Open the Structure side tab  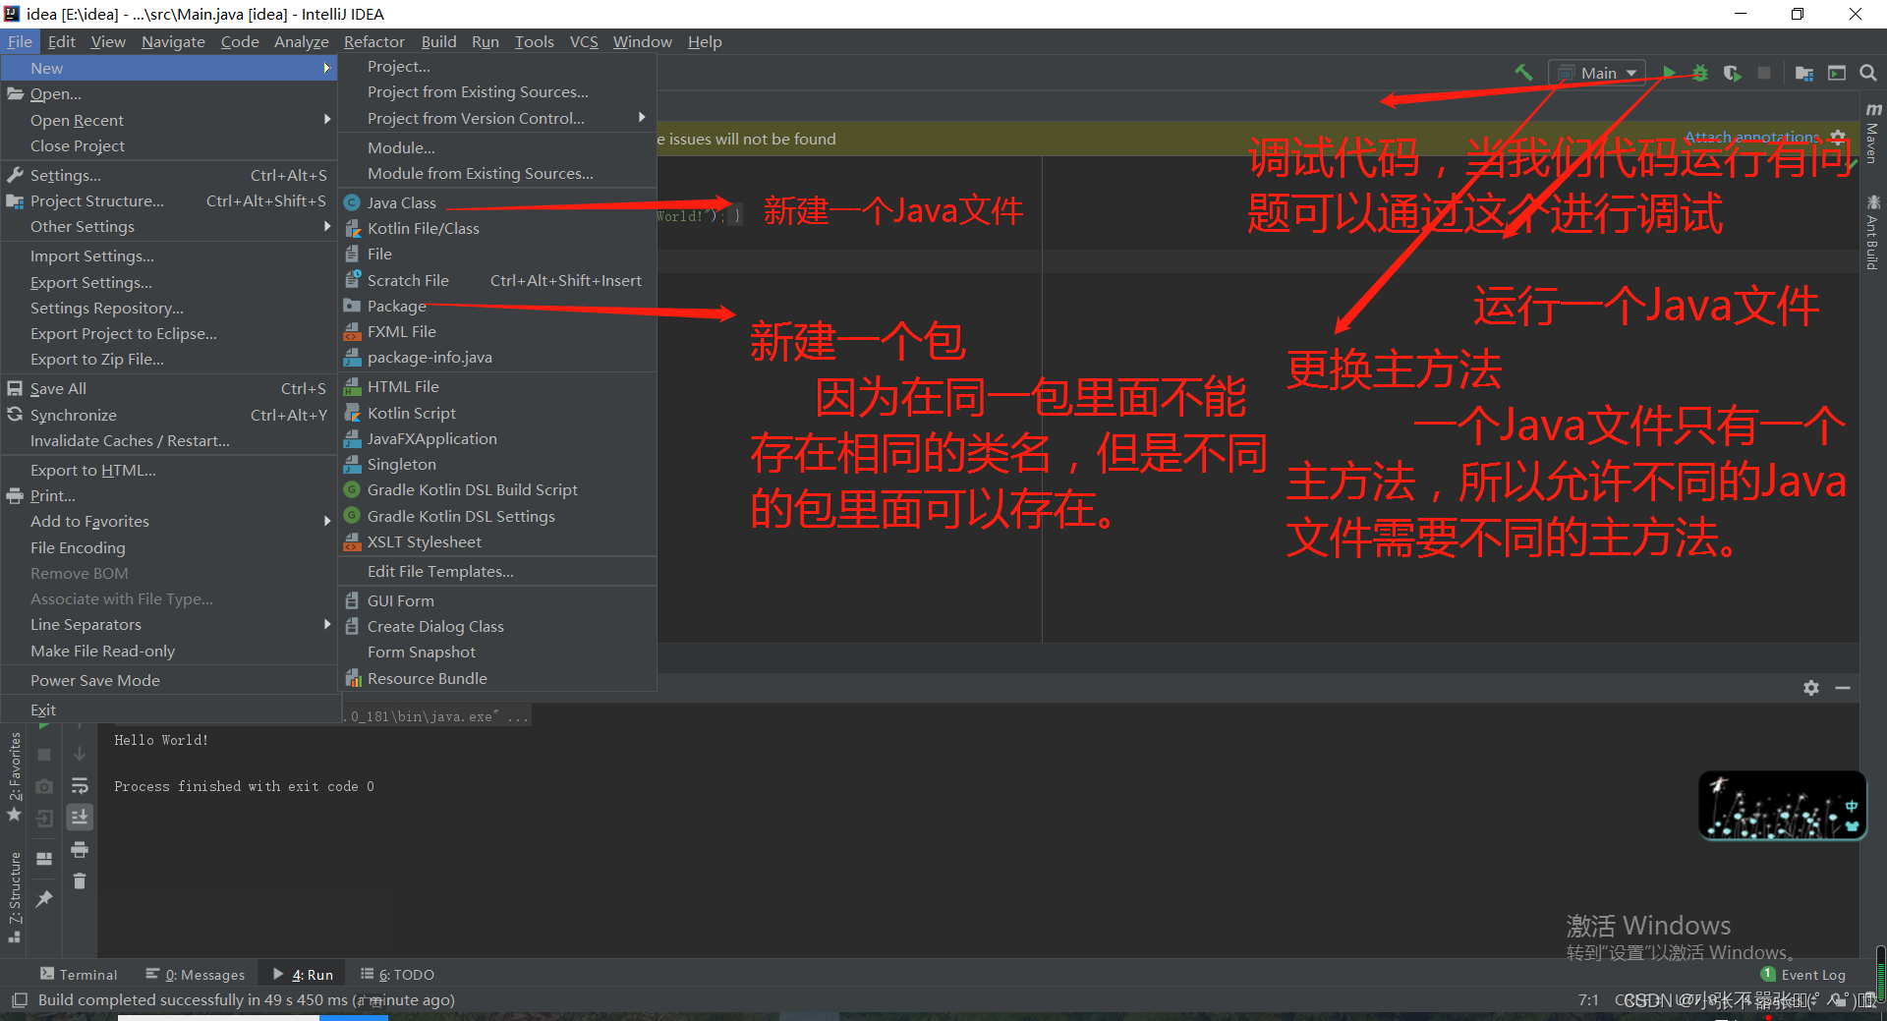click(15, 897)
